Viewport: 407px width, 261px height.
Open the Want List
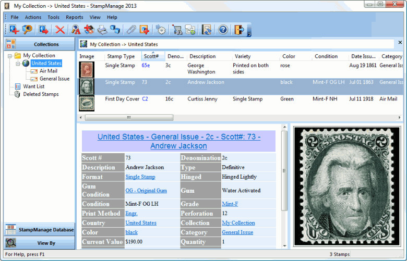pyautogui.click(x=34, y=86)
